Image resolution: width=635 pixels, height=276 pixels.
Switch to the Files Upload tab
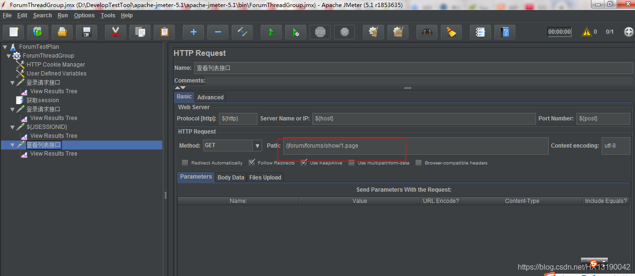265,177
